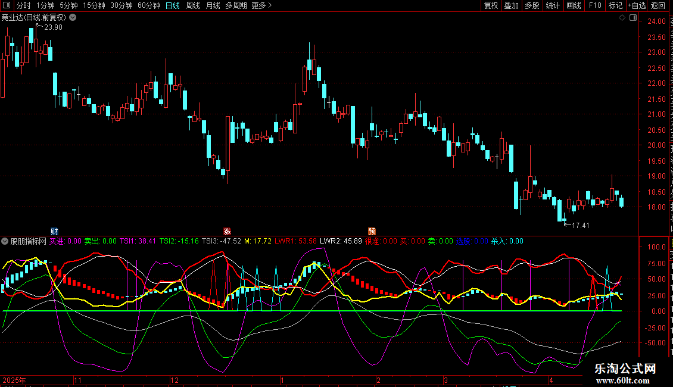Add stock with +自选 button
Viewport: 673px width, 387px height.
pyautogui.click(x=637, y=5)
